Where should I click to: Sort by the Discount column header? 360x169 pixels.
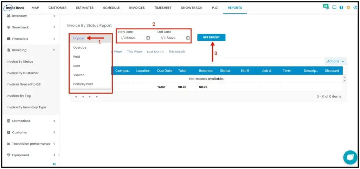tap(332, 71)
